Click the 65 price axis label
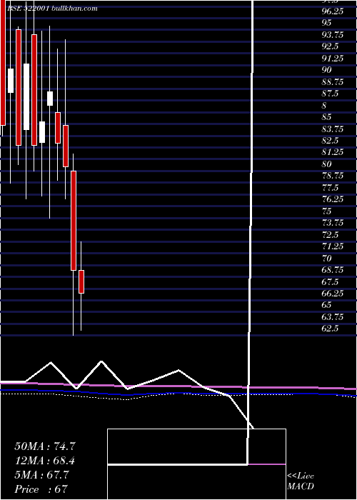This screenshot has width=357, height=500. point(326,306)
